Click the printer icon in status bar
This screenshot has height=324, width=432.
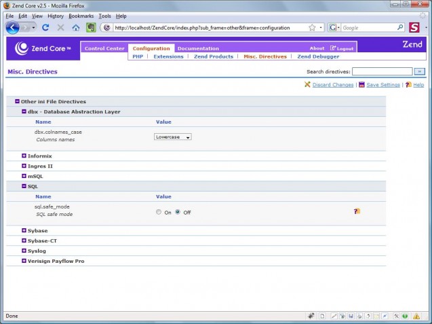point(359,316)
